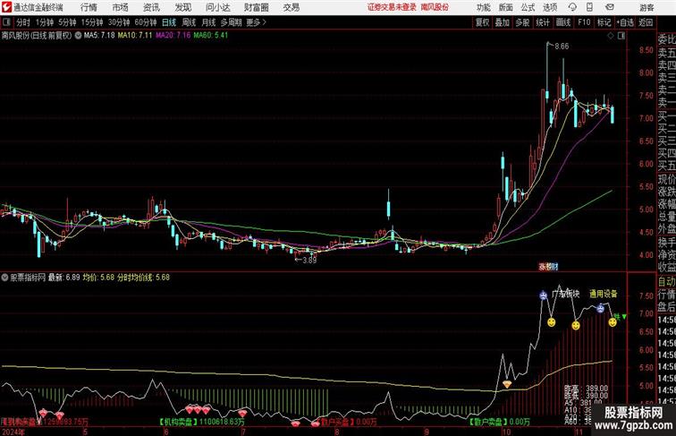Image resolution: width=676 pixels, height=436 pixels.
Task: Click the 返回 back button
Action: (646, 22)
